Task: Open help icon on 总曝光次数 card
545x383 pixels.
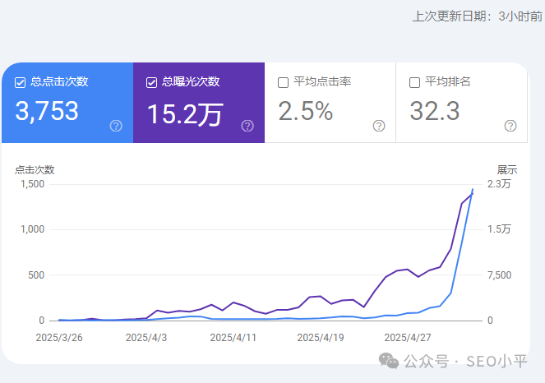Action: pos(247,126)
